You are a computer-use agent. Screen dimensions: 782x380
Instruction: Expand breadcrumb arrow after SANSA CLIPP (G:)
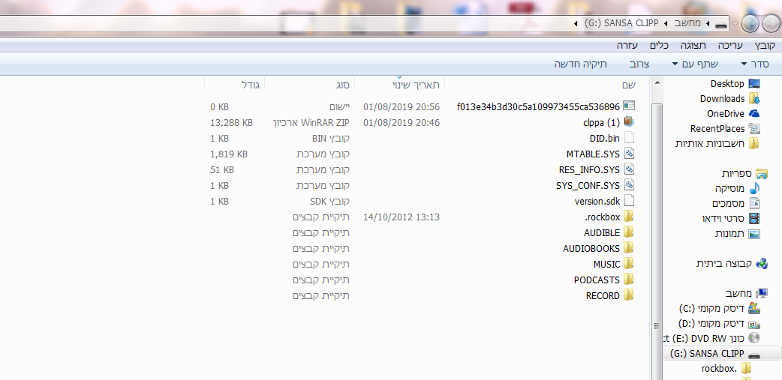click(x=576, y=23)
